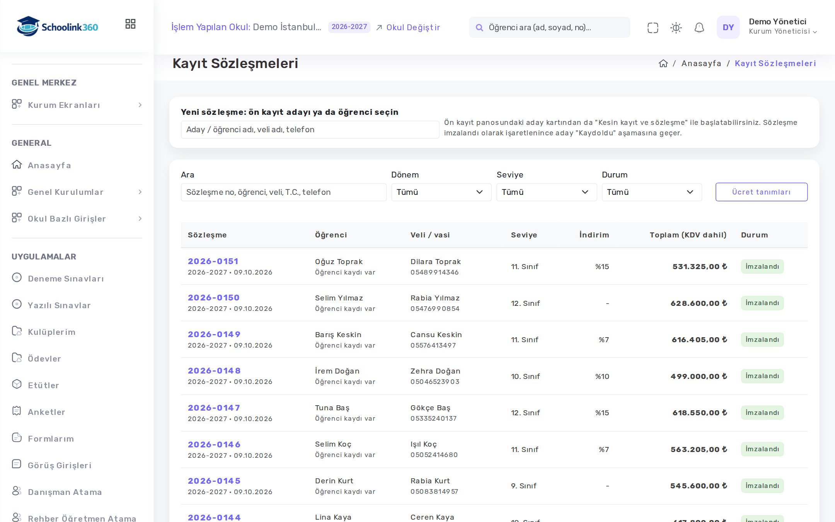The height and width of the screenshot is (522, 835).
Task: Click the Etütler cube icon
Action: click(17, 384)
